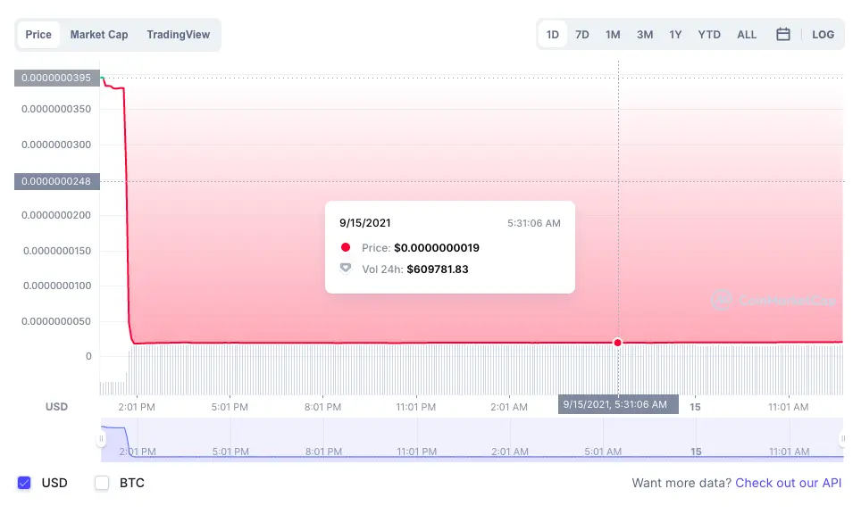The height and width of the screenshot is (514, 861).
Task: Click the 0.0000000100 y-axis label
Action: click(x=56, y=286)
